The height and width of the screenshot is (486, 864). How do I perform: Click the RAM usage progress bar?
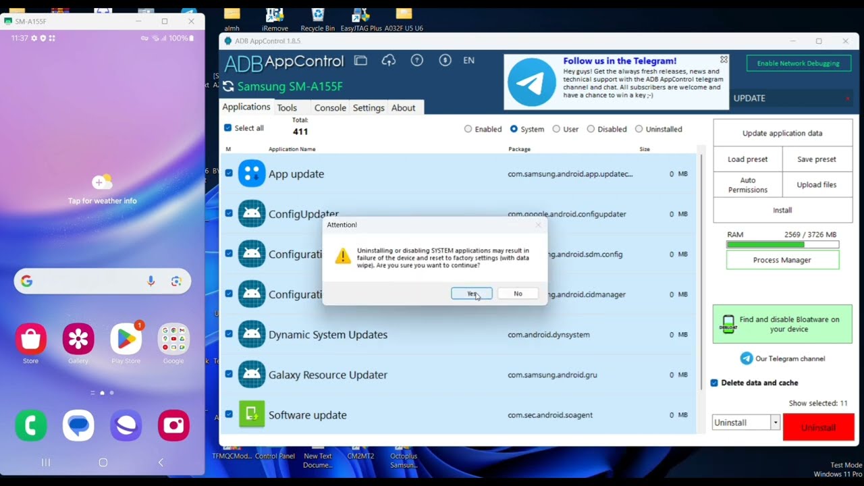[782, 244]
